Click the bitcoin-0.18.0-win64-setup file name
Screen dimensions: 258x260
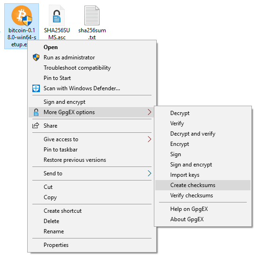click(22, 37)
